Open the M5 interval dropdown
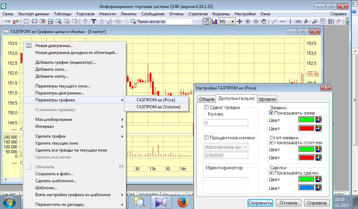 click(227, 21)
